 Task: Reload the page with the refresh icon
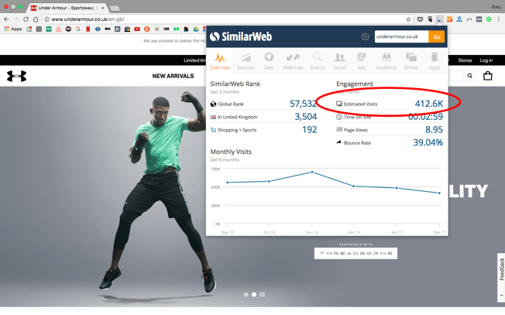tap(26, 19)
